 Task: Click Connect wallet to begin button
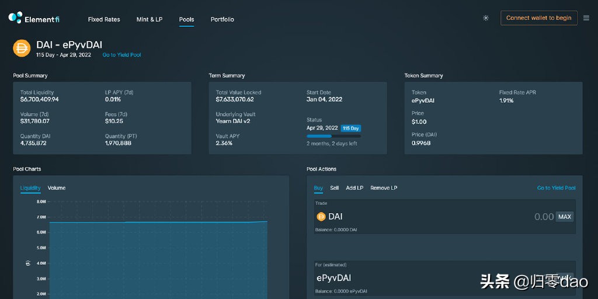point(539,18)
